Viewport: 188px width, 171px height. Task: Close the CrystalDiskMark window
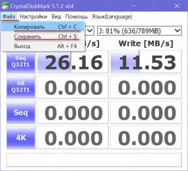click(177, 6)
